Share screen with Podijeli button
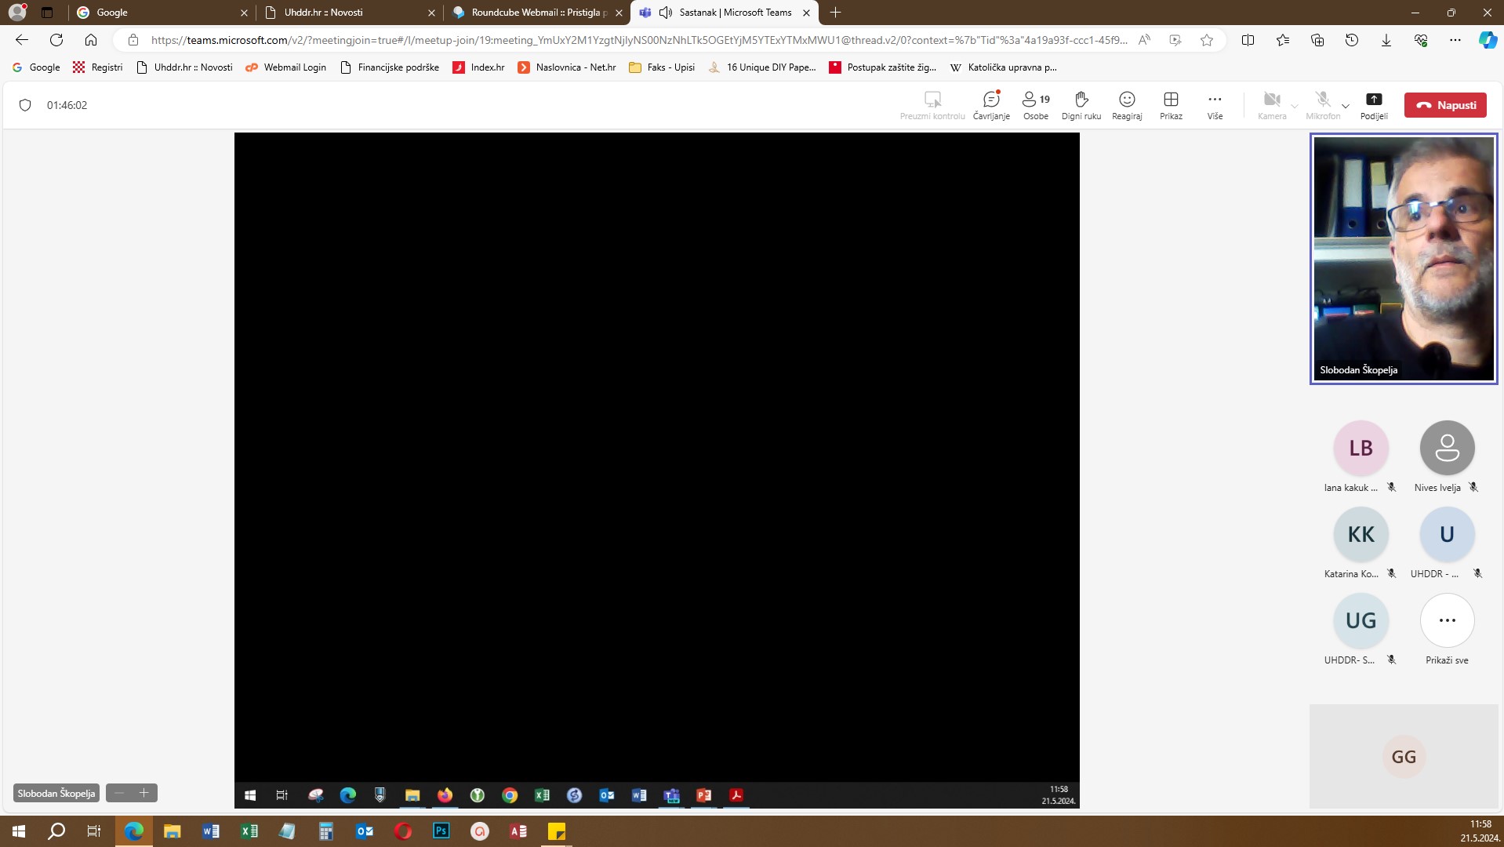Viewport: 1504px width, 847px height. tap(1373, 105)
